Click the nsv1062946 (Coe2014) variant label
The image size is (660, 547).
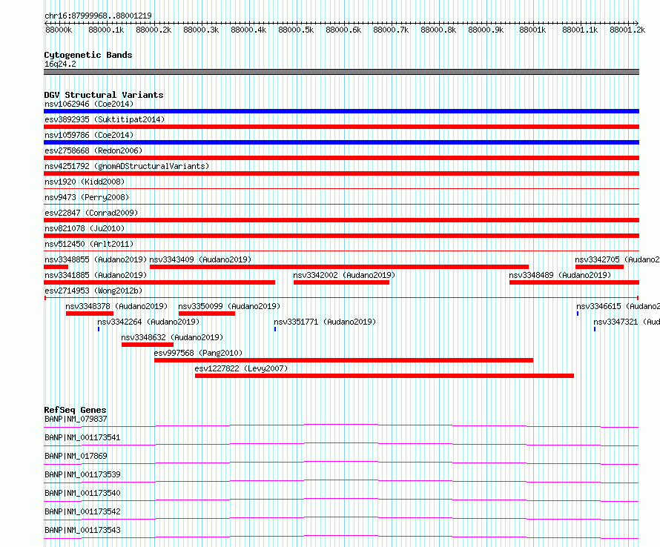pos(89,104)
